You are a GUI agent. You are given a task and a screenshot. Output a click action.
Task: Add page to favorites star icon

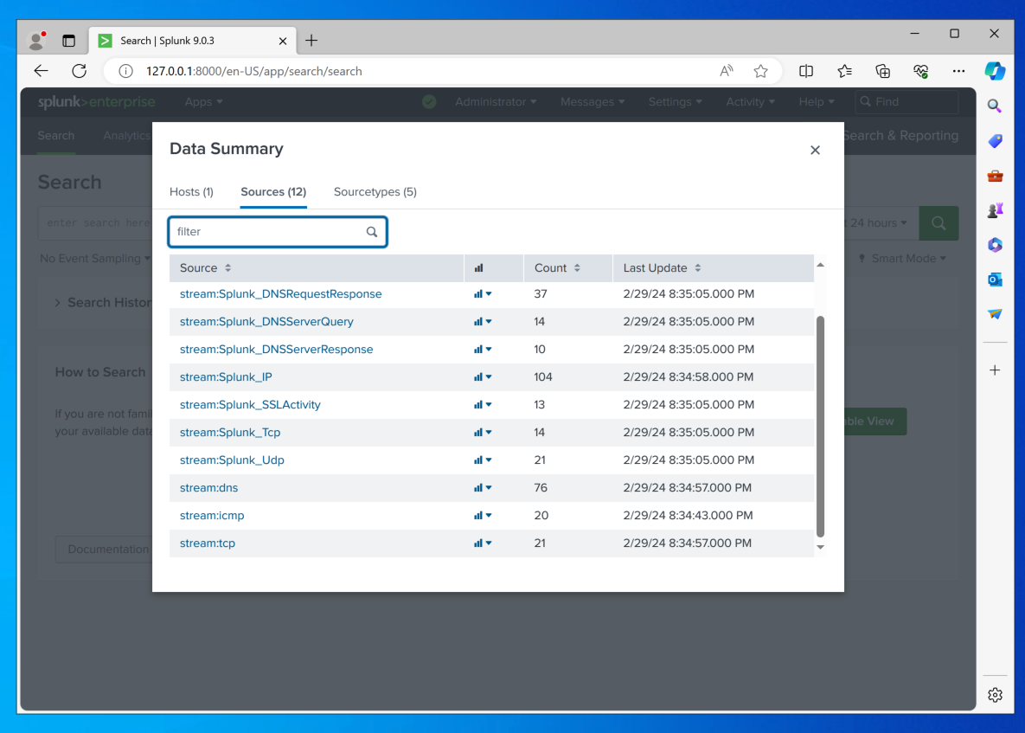click(760, 71)
